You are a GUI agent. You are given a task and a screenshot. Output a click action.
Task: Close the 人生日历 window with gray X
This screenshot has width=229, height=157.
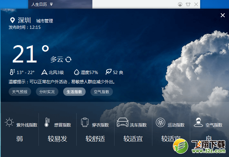196,4
